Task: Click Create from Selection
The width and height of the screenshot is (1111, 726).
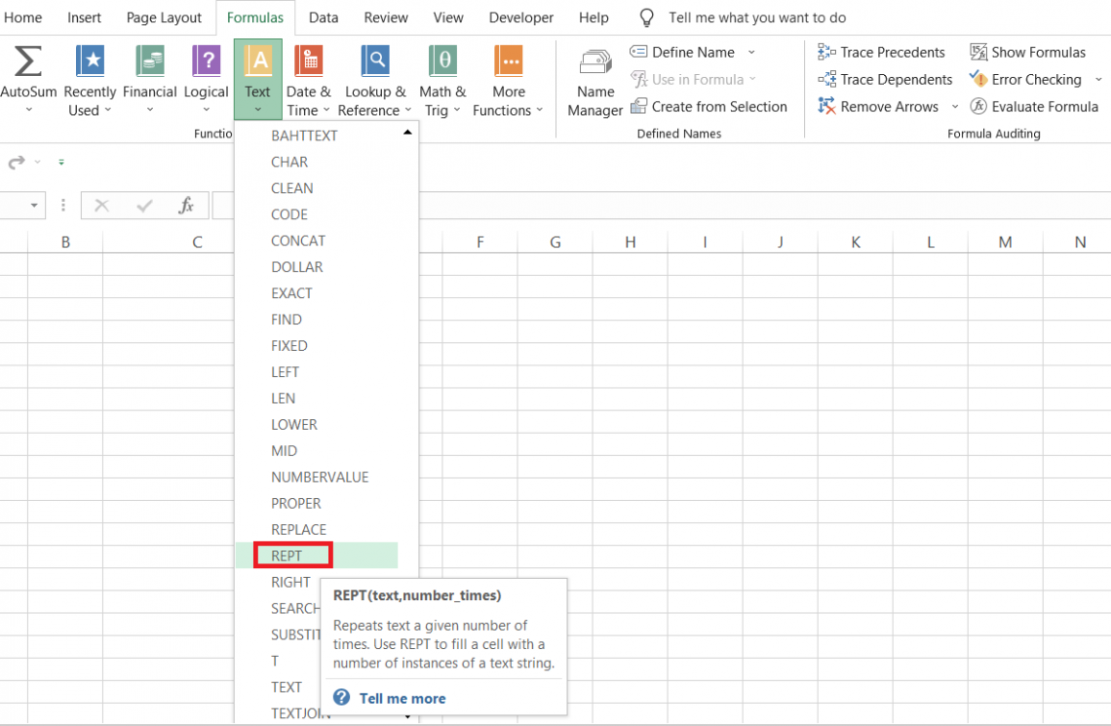Action: [x=718, y=107]
